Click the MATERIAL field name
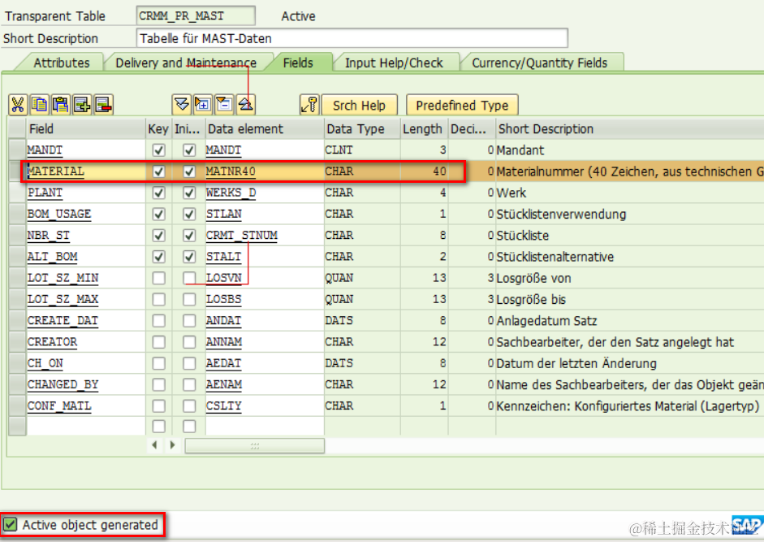764x542 pixels. click(x=55, y=171)
